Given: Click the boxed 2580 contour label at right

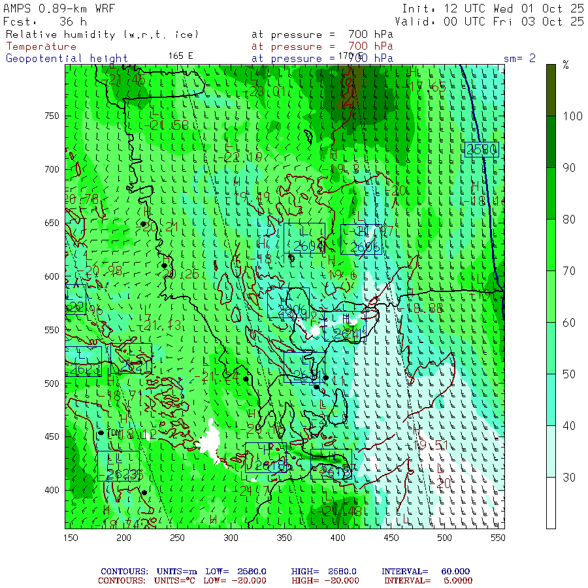Looking at the screenshot, I should (482, 150).
